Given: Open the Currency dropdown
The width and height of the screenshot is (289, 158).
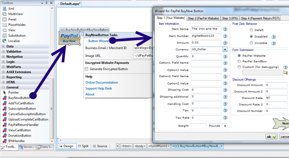Looking at the screenshot, I should [x=225, y=50].
